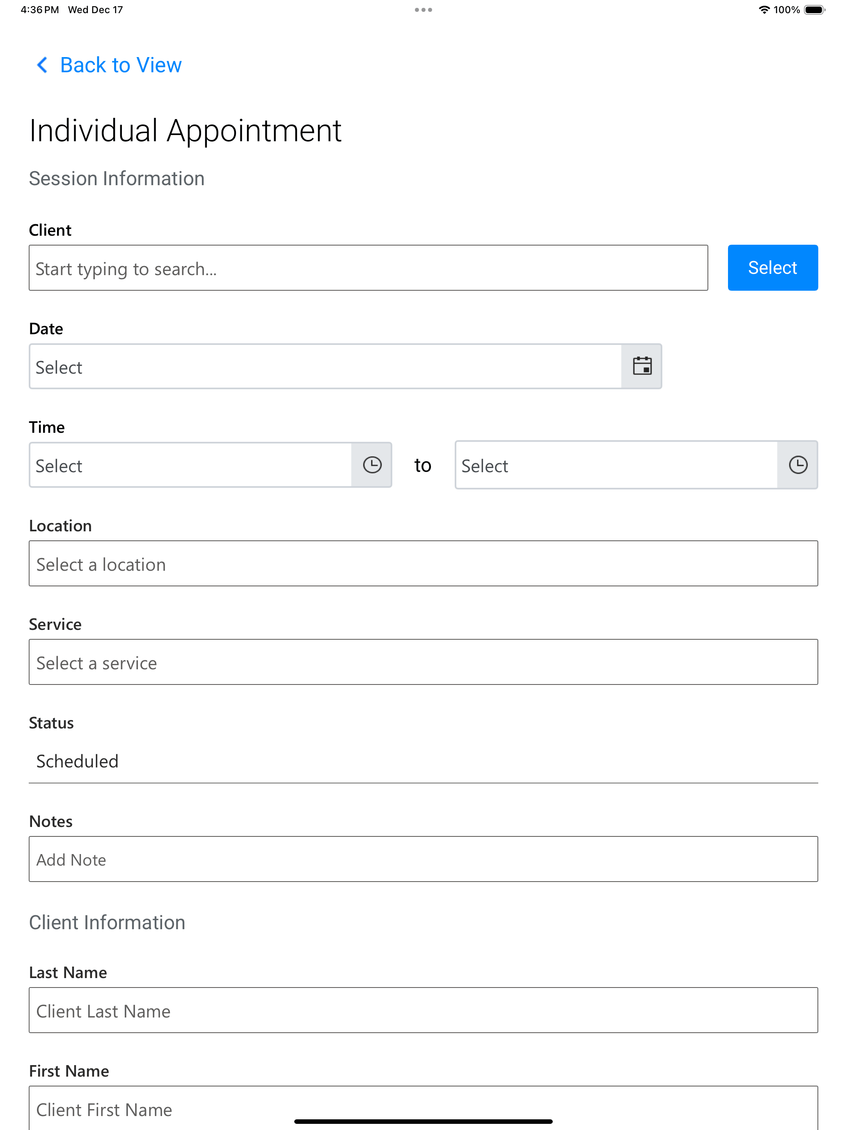The width and height of the screenshot is (847, 1130).
Task: Tap the Wi-Fi status icon
Action: 764,10
